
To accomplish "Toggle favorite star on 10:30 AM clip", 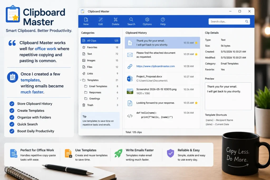I will coord(196,43).
